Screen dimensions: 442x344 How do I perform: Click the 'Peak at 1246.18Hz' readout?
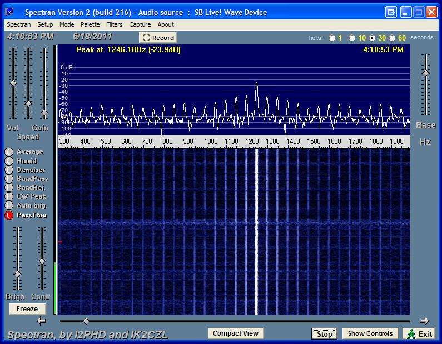pyautogui.click(x=128, y=50)
